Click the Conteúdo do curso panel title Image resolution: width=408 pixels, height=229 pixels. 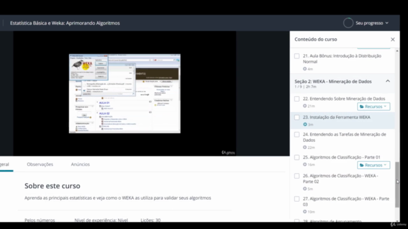(x=316, y=39)
